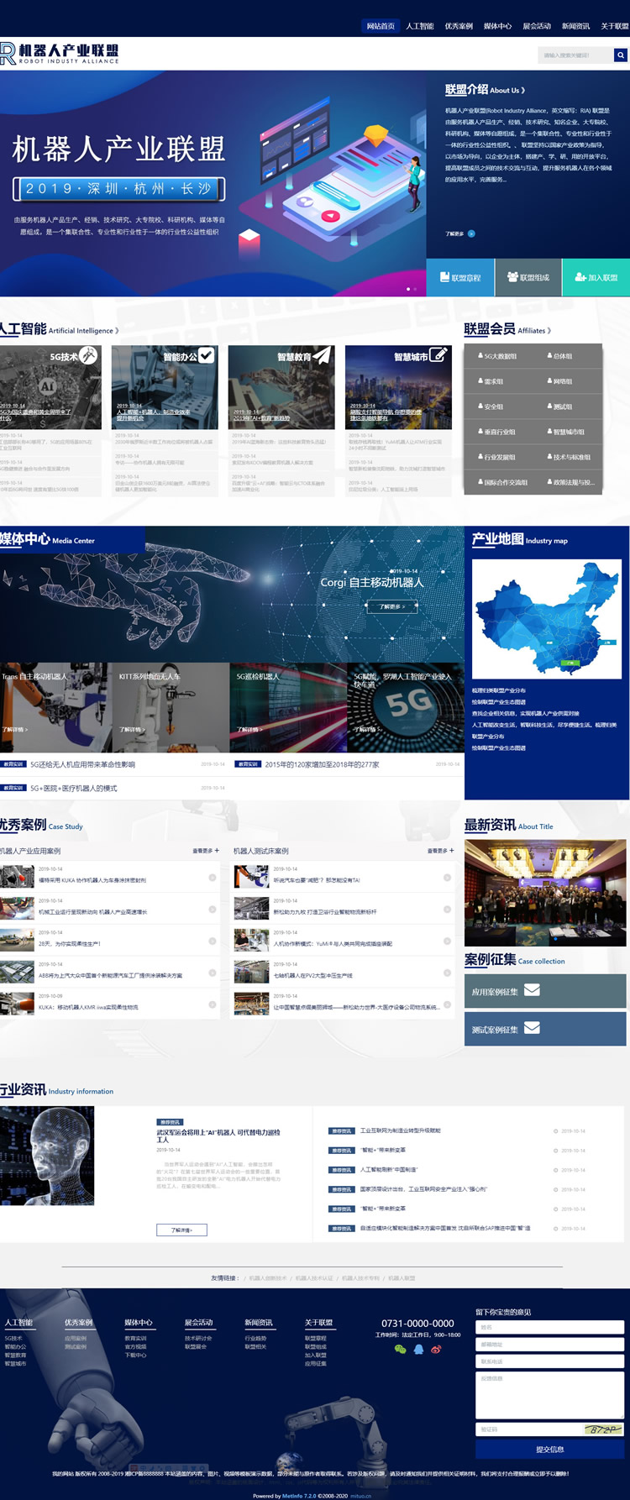Click the add-user icon on 加入联盟
The width and height of the screenshot is (630, 1500).
click(x=580, y=277)
